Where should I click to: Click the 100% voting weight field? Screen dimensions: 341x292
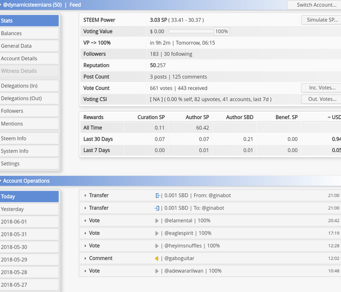tap(222, 31)
